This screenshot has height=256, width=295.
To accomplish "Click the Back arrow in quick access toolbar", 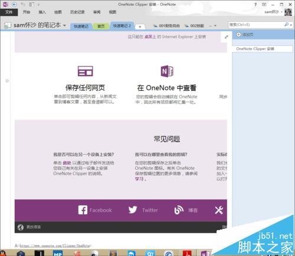I will click(14, 4).
